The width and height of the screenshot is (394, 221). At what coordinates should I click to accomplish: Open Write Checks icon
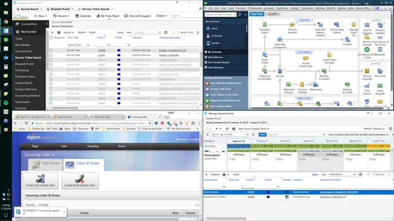[x=367, y=86]
